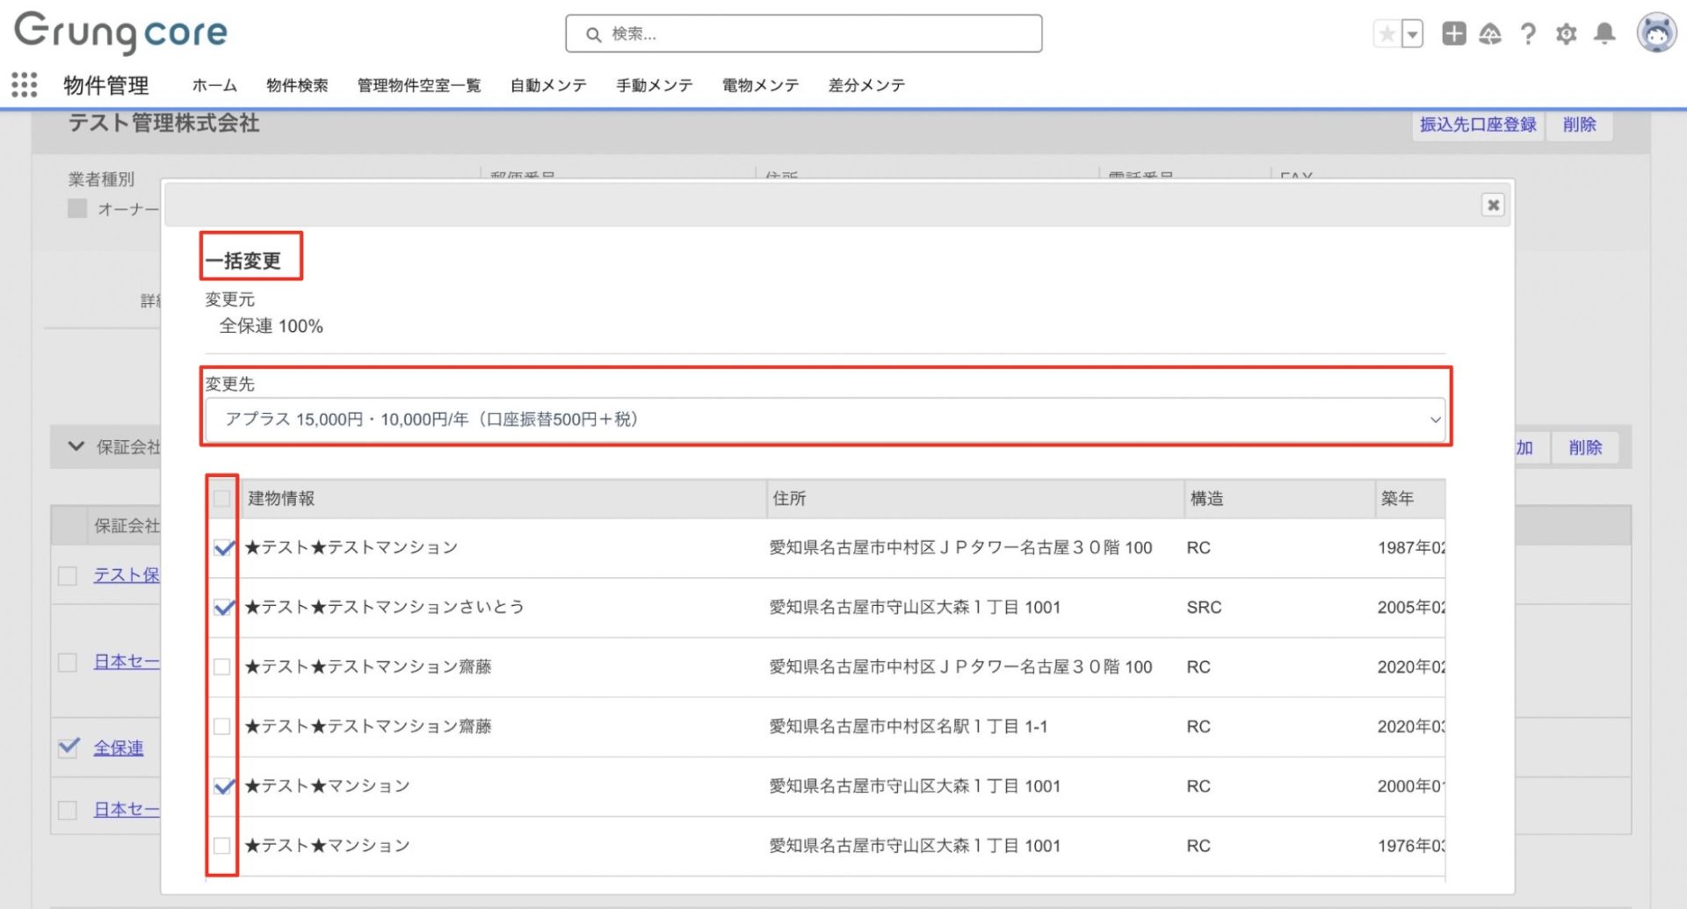Collapse the 保証会社 section chevron
Screen dimensions: 1687x909
click(x=76, y=447)
